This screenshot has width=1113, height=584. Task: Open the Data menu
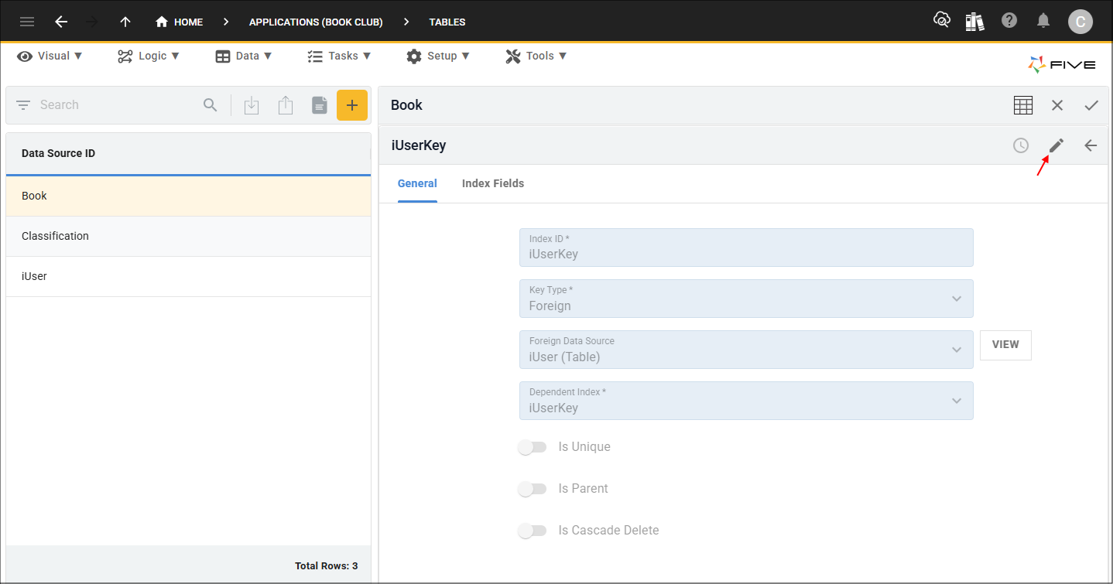pos(244,56)
